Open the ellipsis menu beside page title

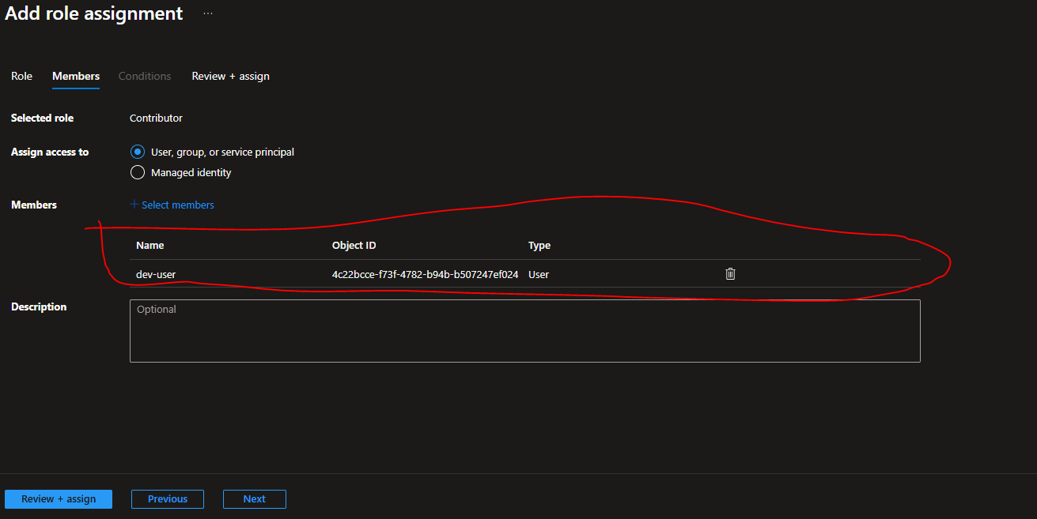click(208, 13)
